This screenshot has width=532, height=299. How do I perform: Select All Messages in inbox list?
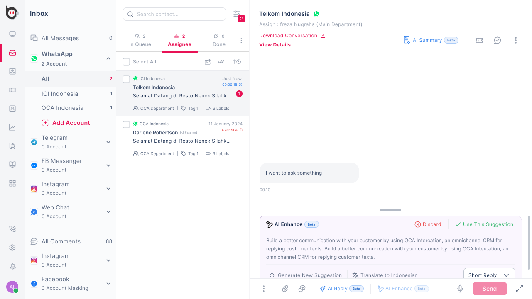coord(71,38)
